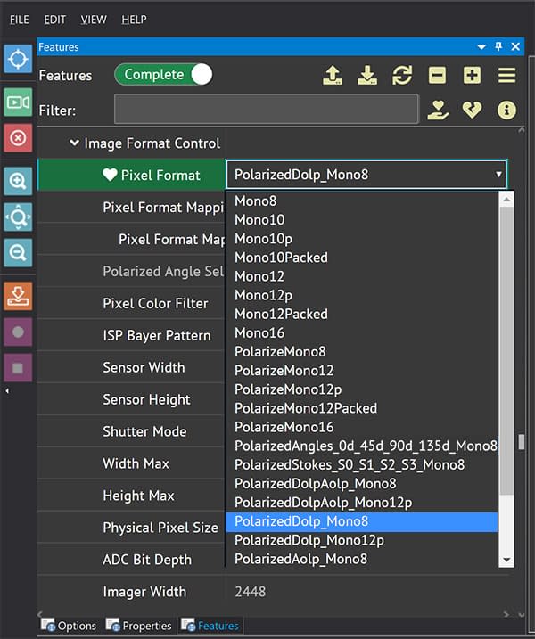
Task: Open the hamburger menu icon
Action: coord(506,76)
